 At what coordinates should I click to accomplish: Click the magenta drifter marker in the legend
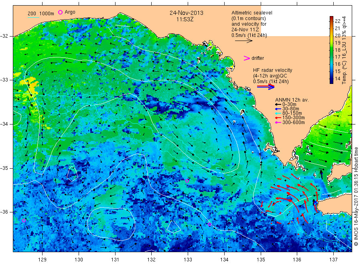[247, 58]
